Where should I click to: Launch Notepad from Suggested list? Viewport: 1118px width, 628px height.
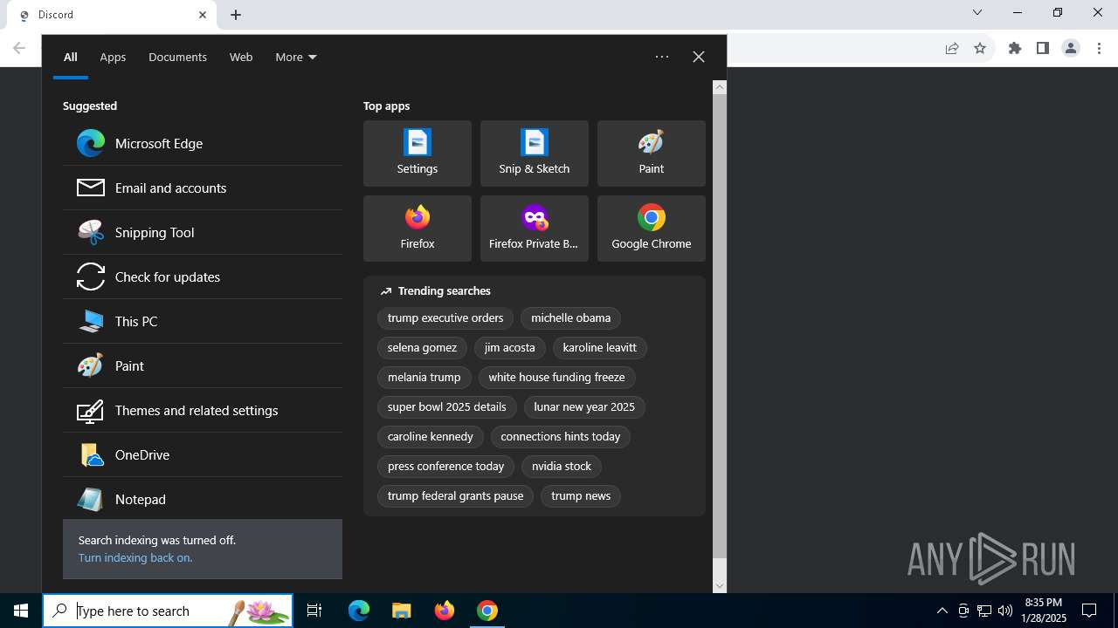point(203,499)
